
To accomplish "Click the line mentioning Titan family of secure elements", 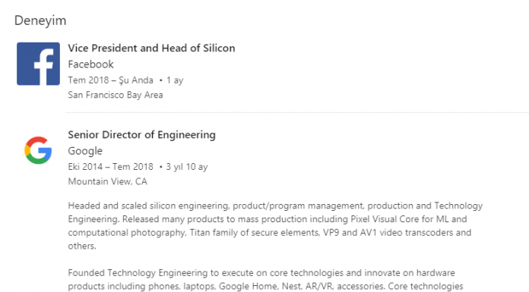I will [270, 233].
